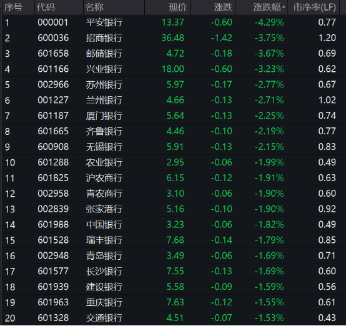Click the 0.92 市净率 of 张家港行
This screenshot has height=326, width=346.
click(327, 209)
